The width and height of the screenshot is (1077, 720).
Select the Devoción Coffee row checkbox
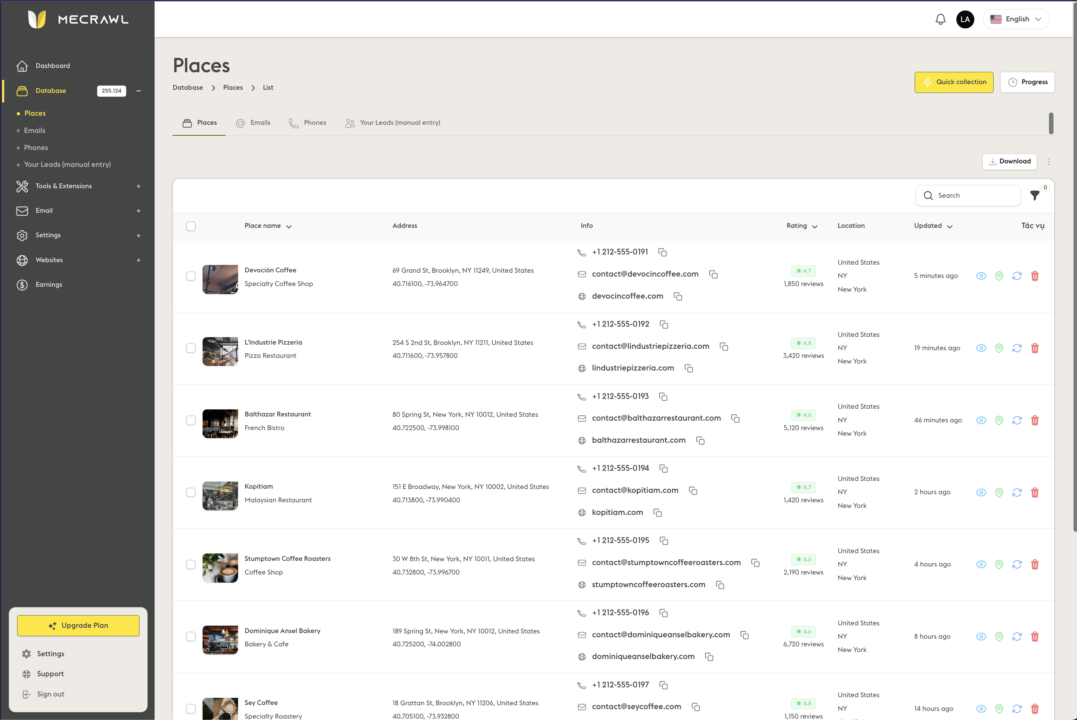191,276
